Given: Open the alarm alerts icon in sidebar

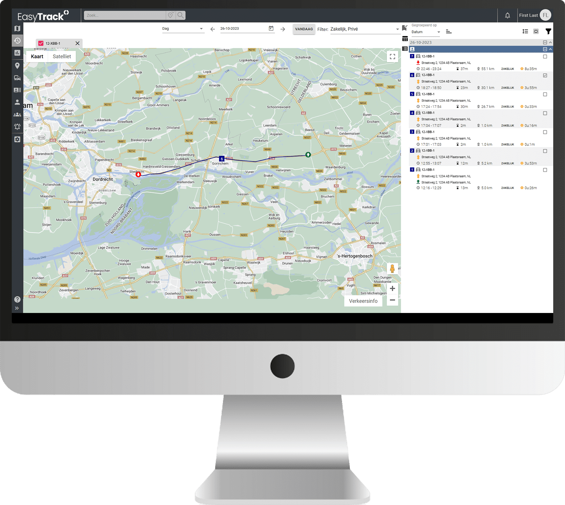Looking at the screenshot, I should (17, 127).
